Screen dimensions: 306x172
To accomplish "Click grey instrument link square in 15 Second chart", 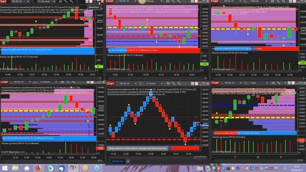I will pyautogui.click(x=87, y=1).
